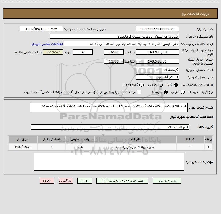Click the بازگشت back button
This screenshot has width=221, height=214.
pos(66,181)
